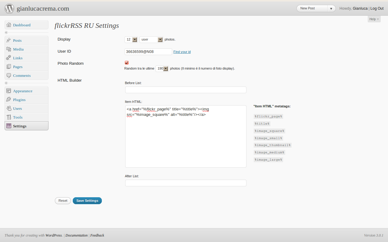Go to the Plugins menu
388x242 pixels.
click(x=26, y=100)
